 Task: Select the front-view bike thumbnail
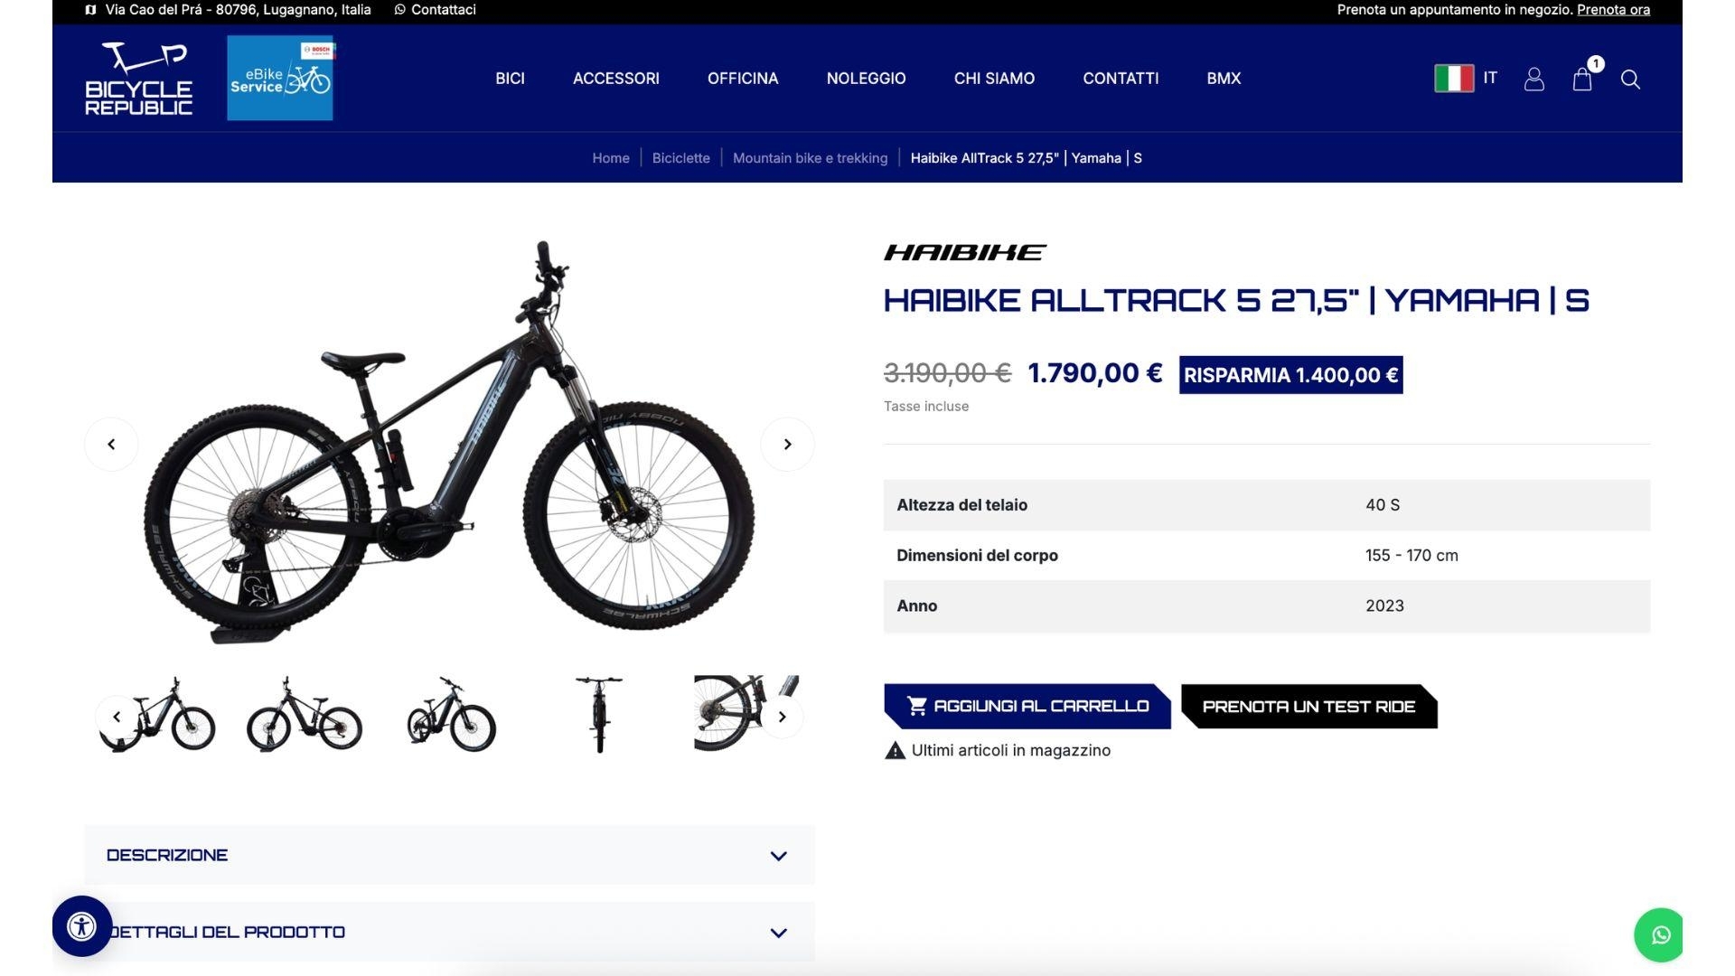pos(598,714)
